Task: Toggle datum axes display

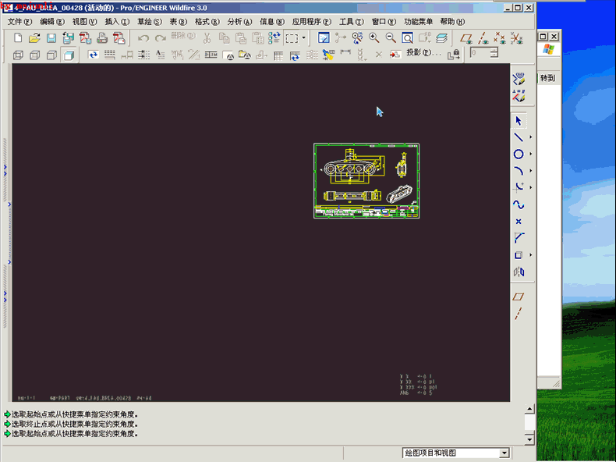Action: tap(483, 38)
